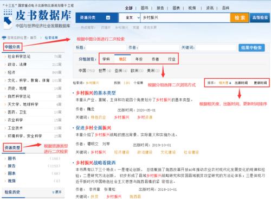Filter results by region 美洲
Viewport: 271px width, 199px height.
point(153,71)
